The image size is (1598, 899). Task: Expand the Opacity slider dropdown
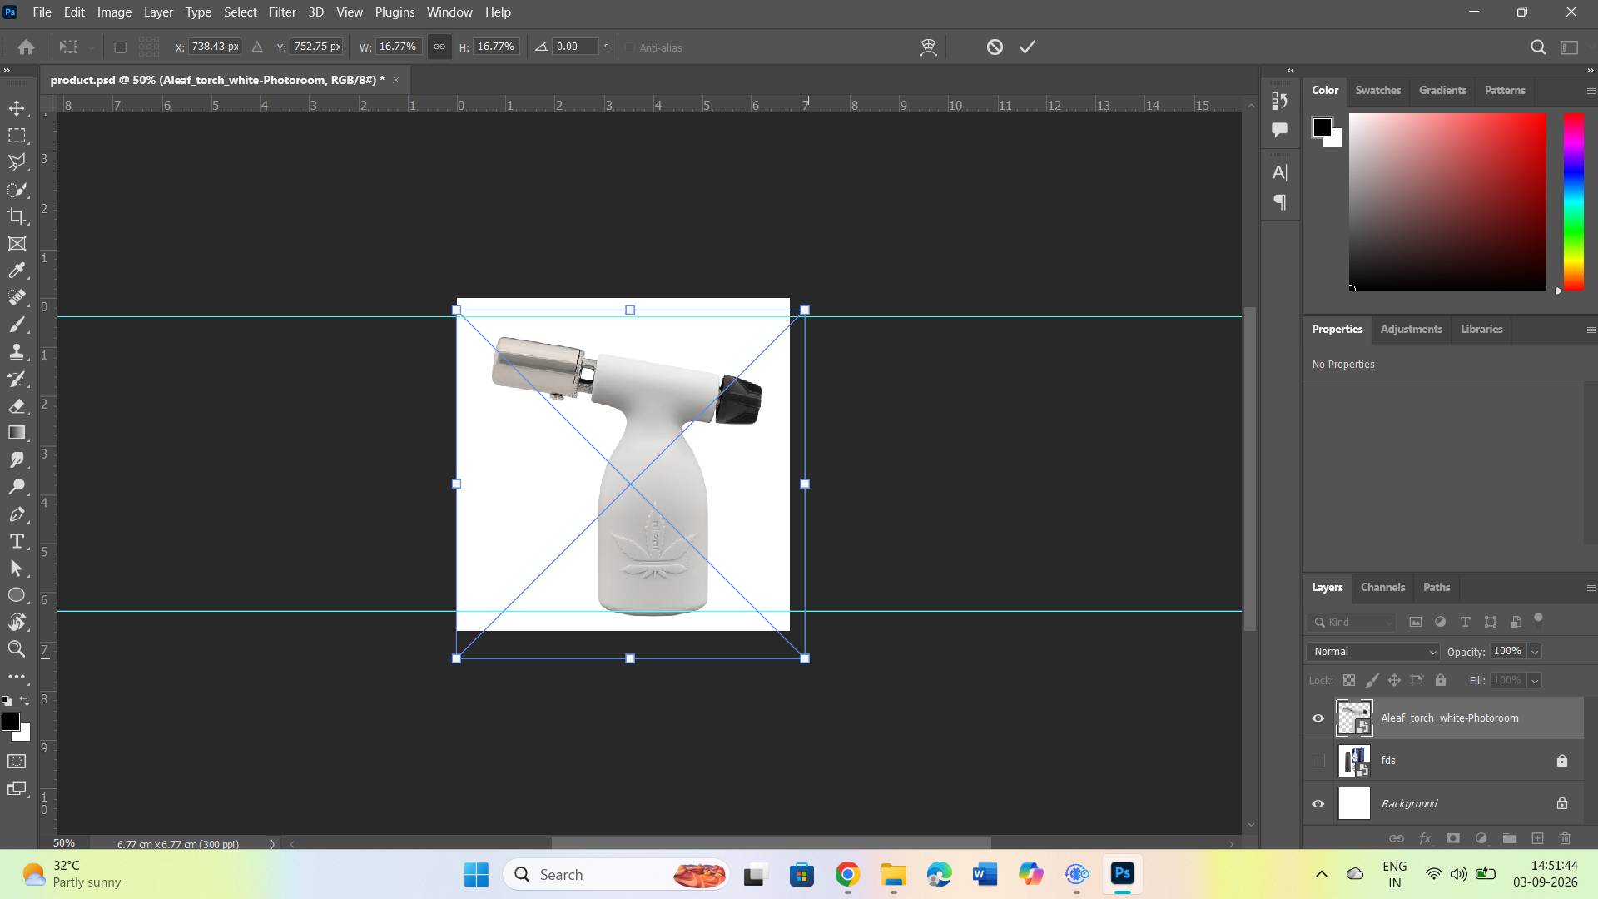[x=1535, y=652]
